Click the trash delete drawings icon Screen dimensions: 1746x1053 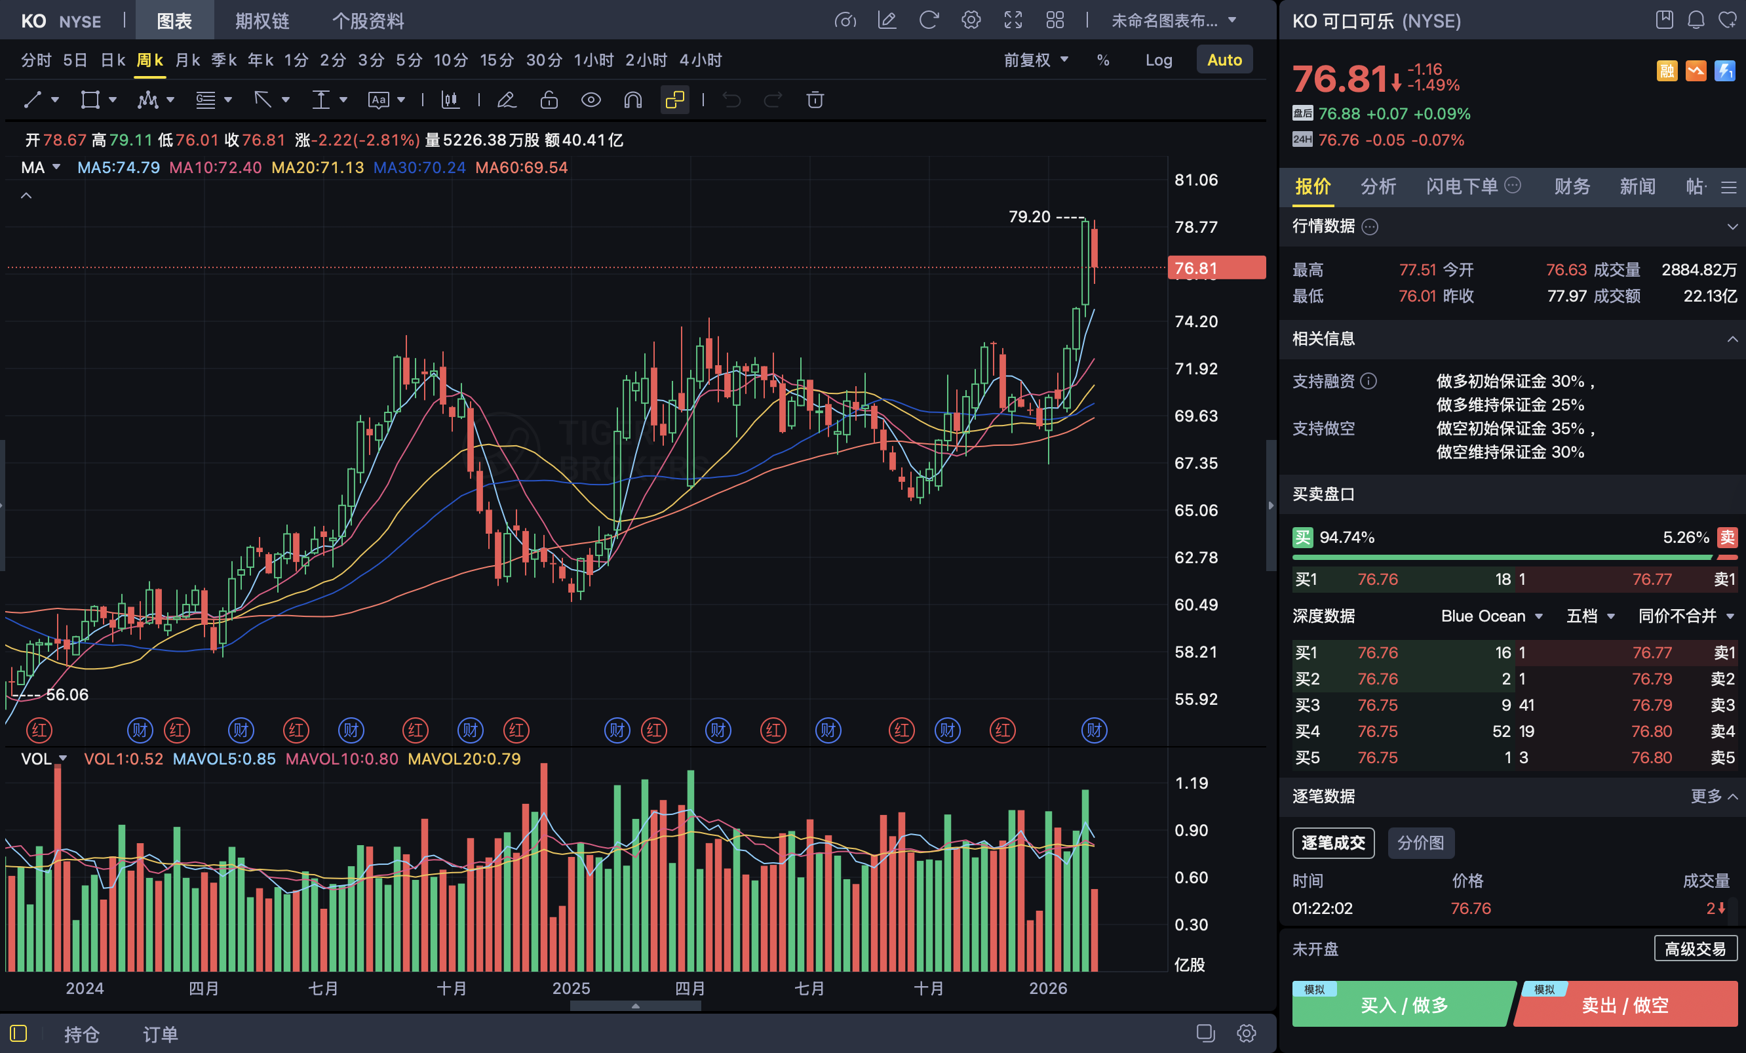pyautogui.click(x=815, y=100)
